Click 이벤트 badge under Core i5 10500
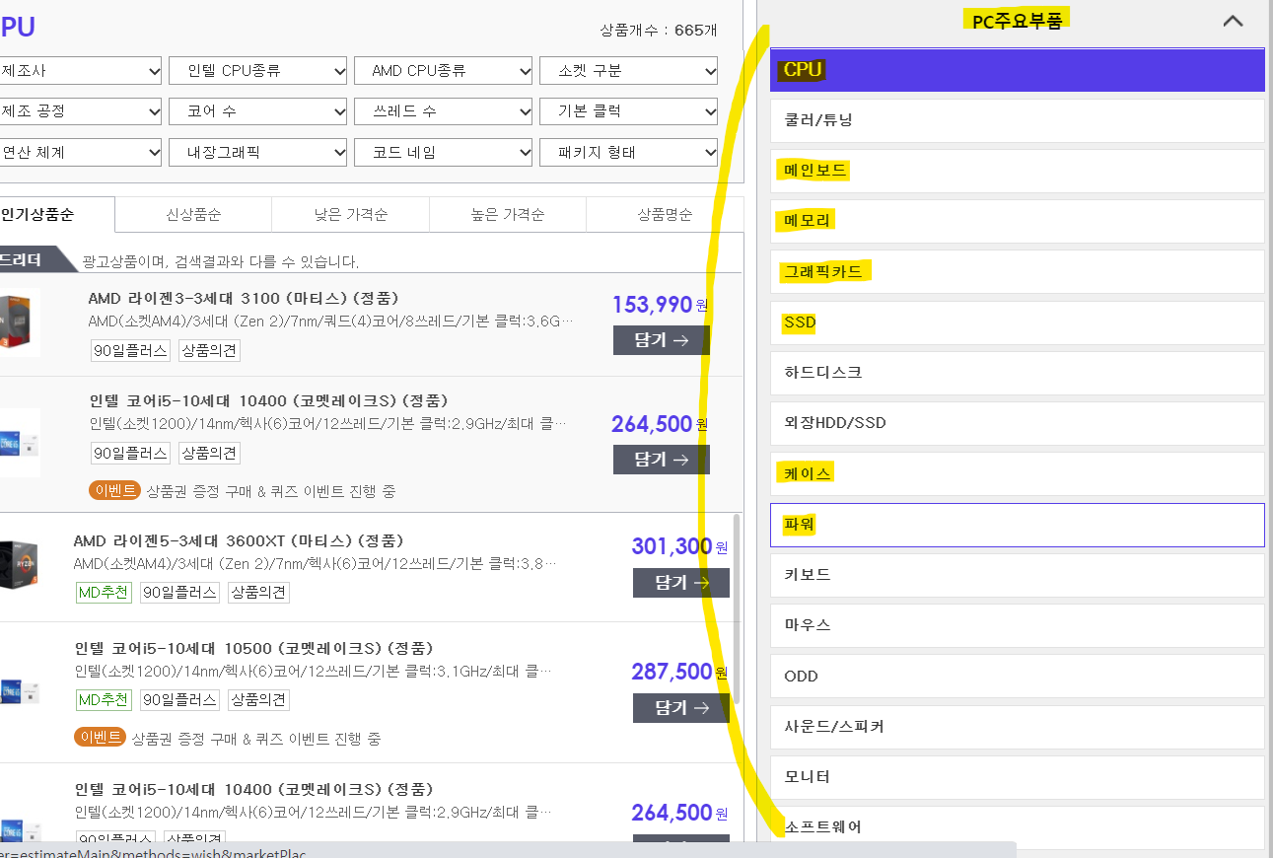The image size is (1273, 858). pos(100,738)
